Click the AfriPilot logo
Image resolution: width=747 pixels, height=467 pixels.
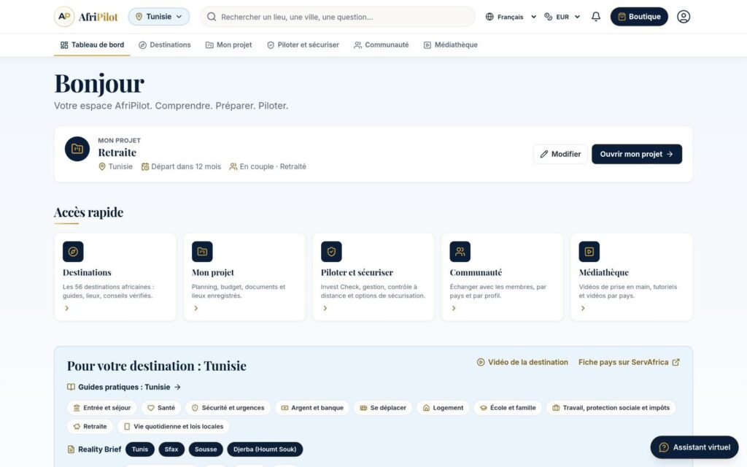point(86,17)
